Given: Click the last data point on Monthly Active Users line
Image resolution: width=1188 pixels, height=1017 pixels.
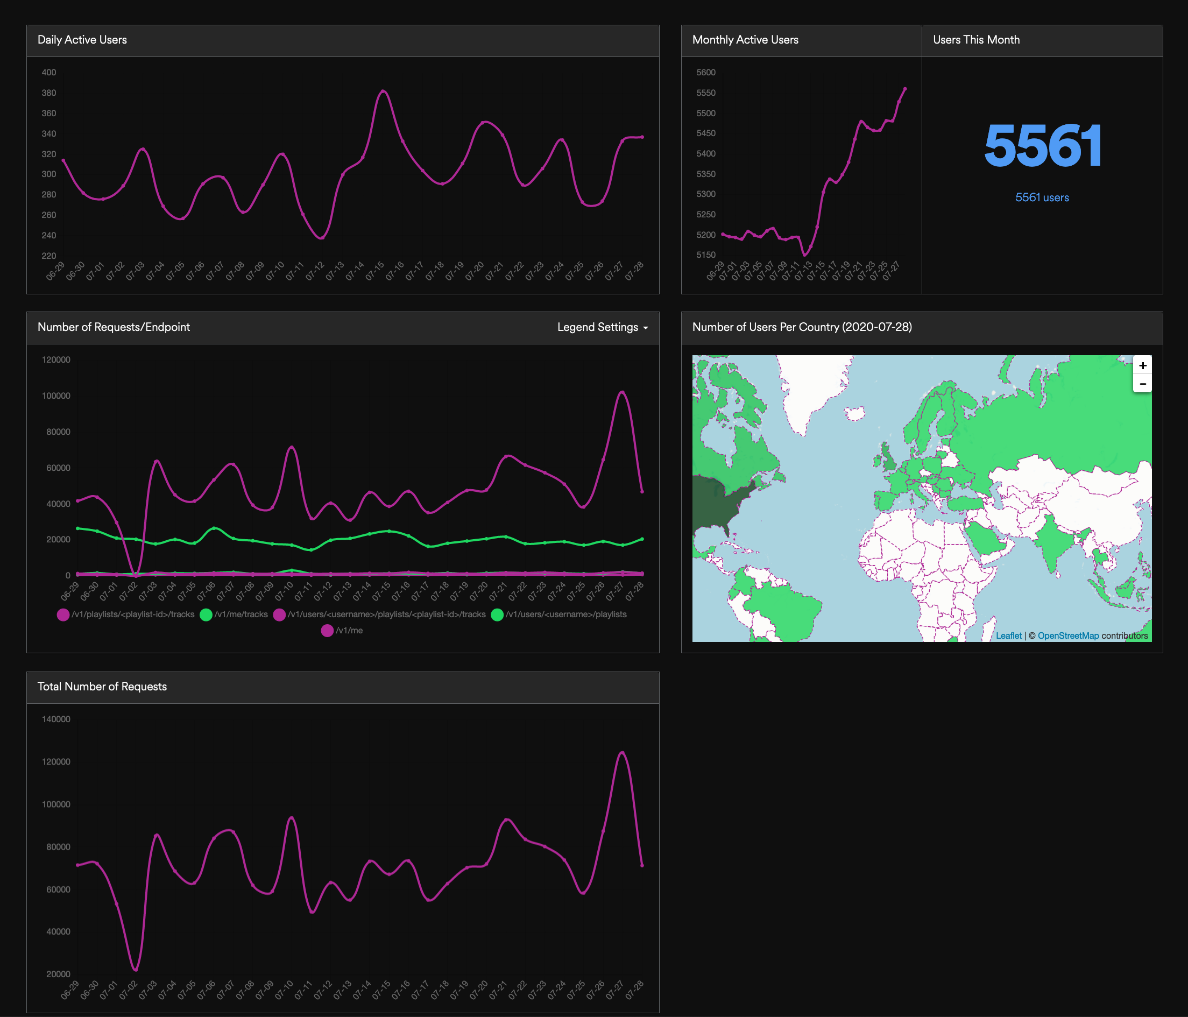Looking at the screenshot, I should tap(906, 89).
